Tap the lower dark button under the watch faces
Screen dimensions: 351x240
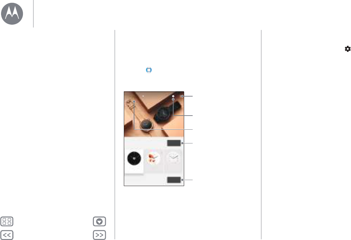(x=174, y=180)
